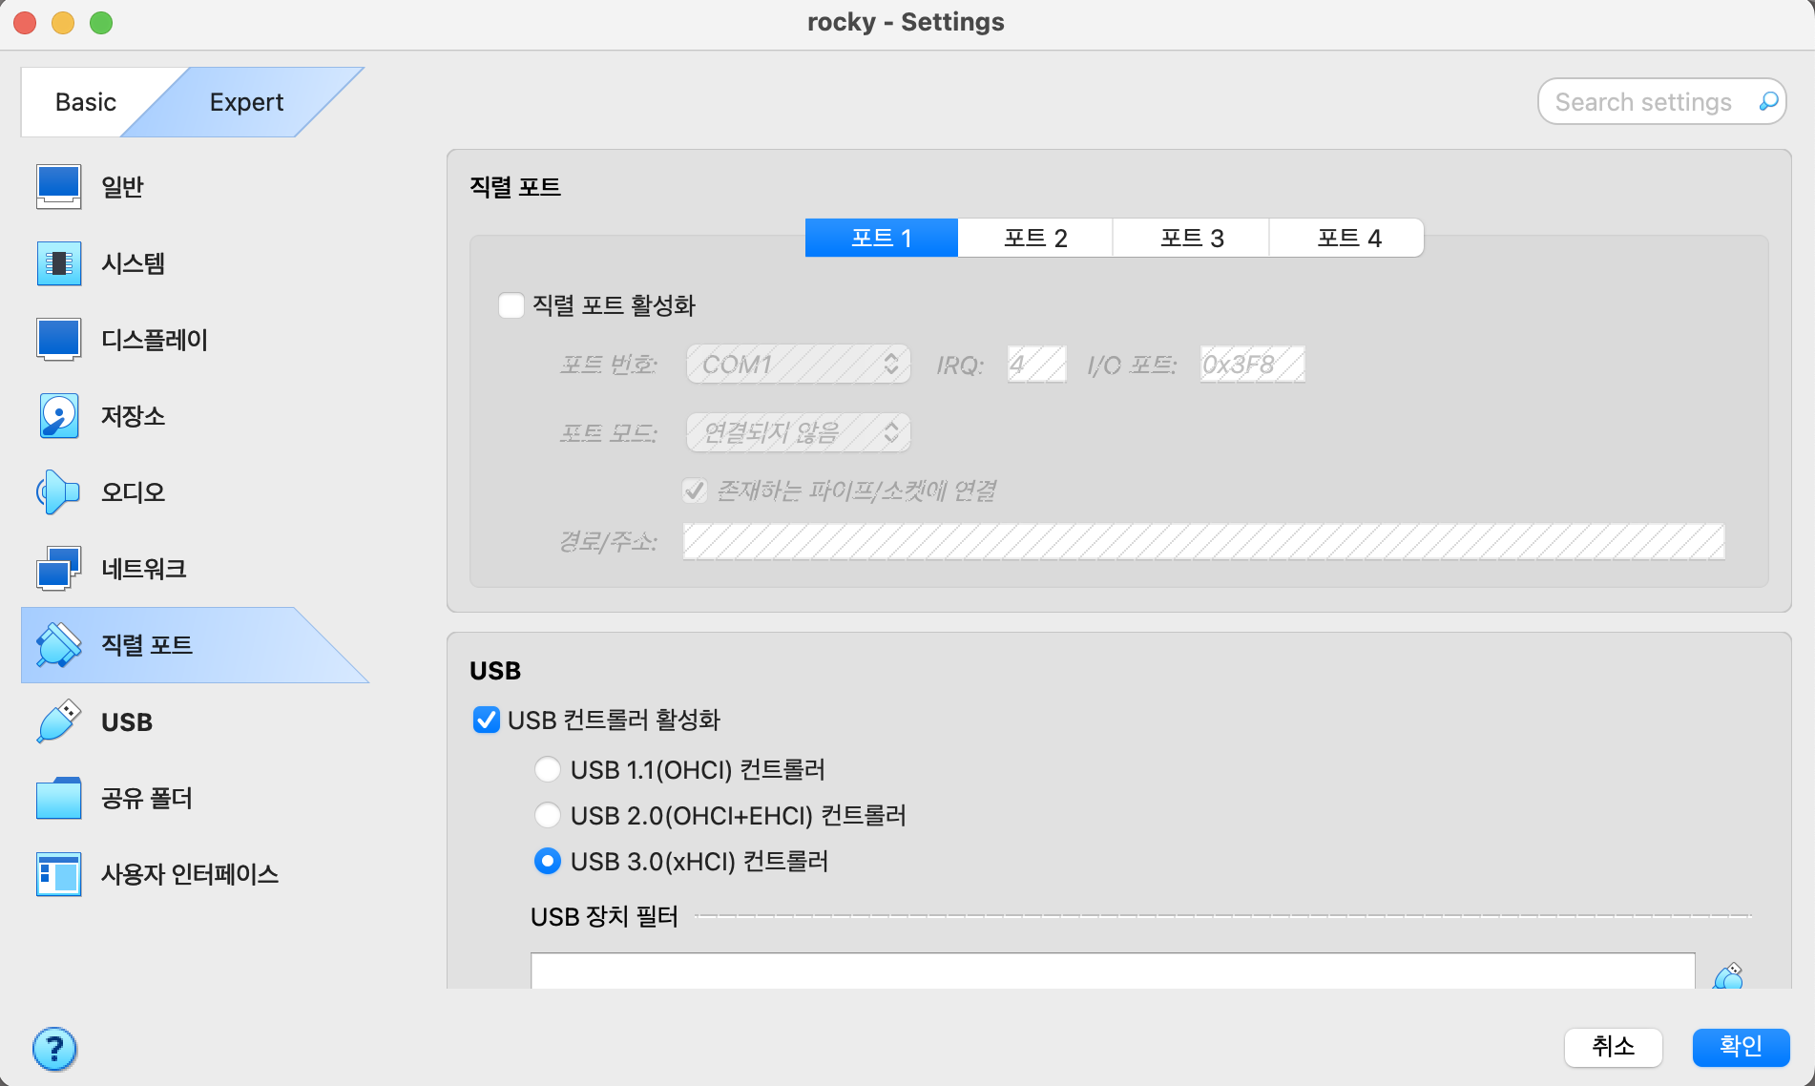The width and height of the screenshot is (1815, 1086).
Task: Open the 사용자 인터페이스 icon
Action: click(58, 874)
